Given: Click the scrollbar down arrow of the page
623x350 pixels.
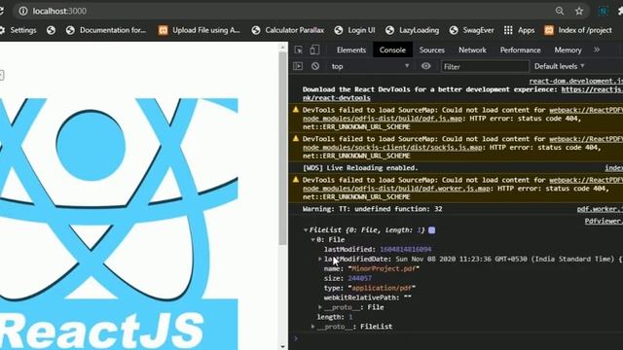Looking at the screenshot, I should 282,346.
